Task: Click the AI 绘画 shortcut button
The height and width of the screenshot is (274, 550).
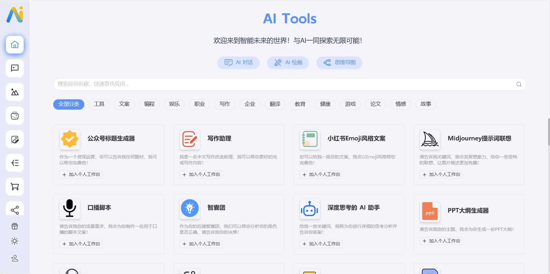Action: point(288,63)
